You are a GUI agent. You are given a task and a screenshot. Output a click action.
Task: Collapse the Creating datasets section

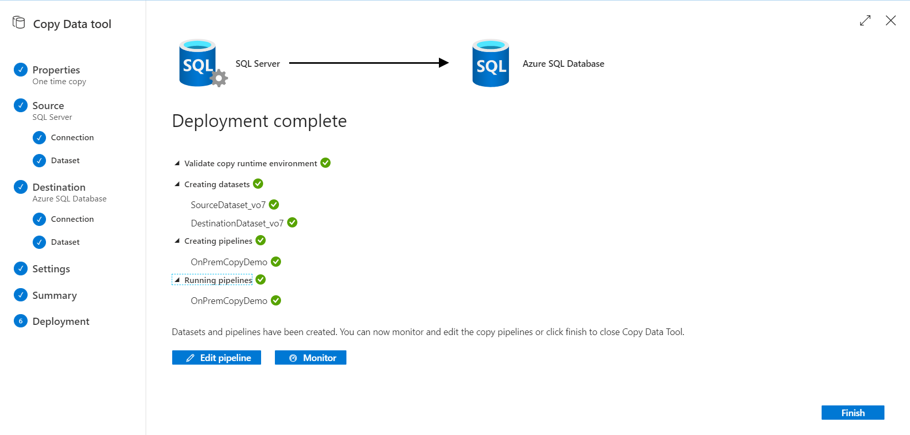click(177, 184)
